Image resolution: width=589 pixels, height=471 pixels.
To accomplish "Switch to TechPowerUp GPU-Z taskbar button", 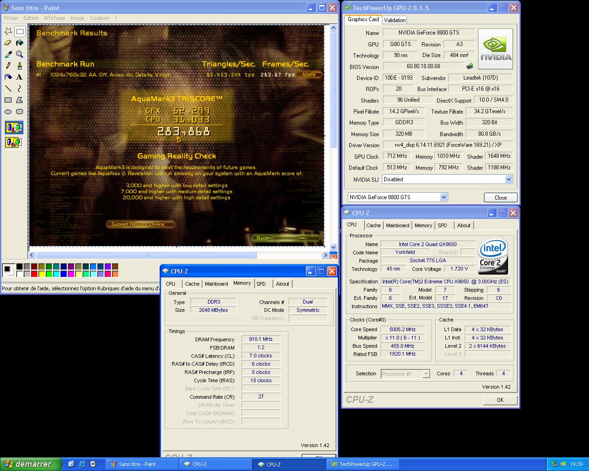I will 363,464.
